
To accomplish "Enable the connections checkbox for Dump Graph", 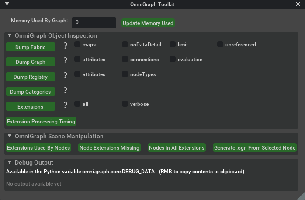I will pos(125,60).
